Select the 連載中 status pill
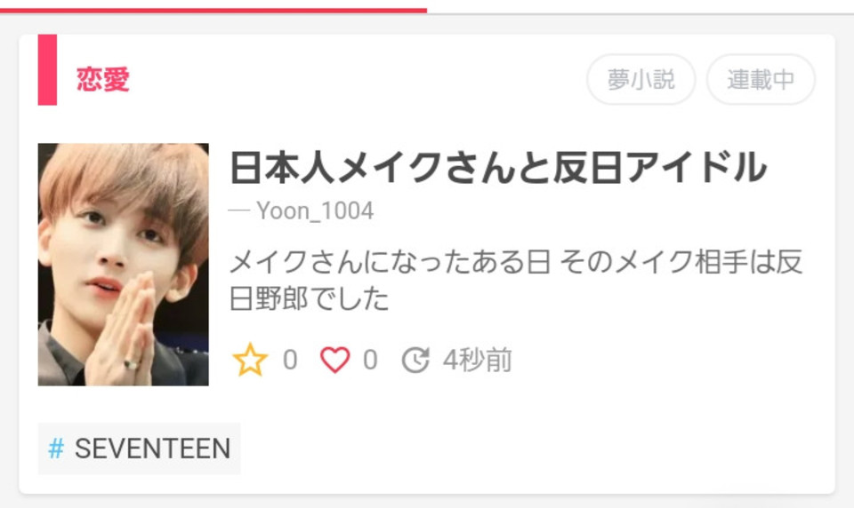This screenshot has height=508, width=854. pyautogui.click(x=761, y=79)
